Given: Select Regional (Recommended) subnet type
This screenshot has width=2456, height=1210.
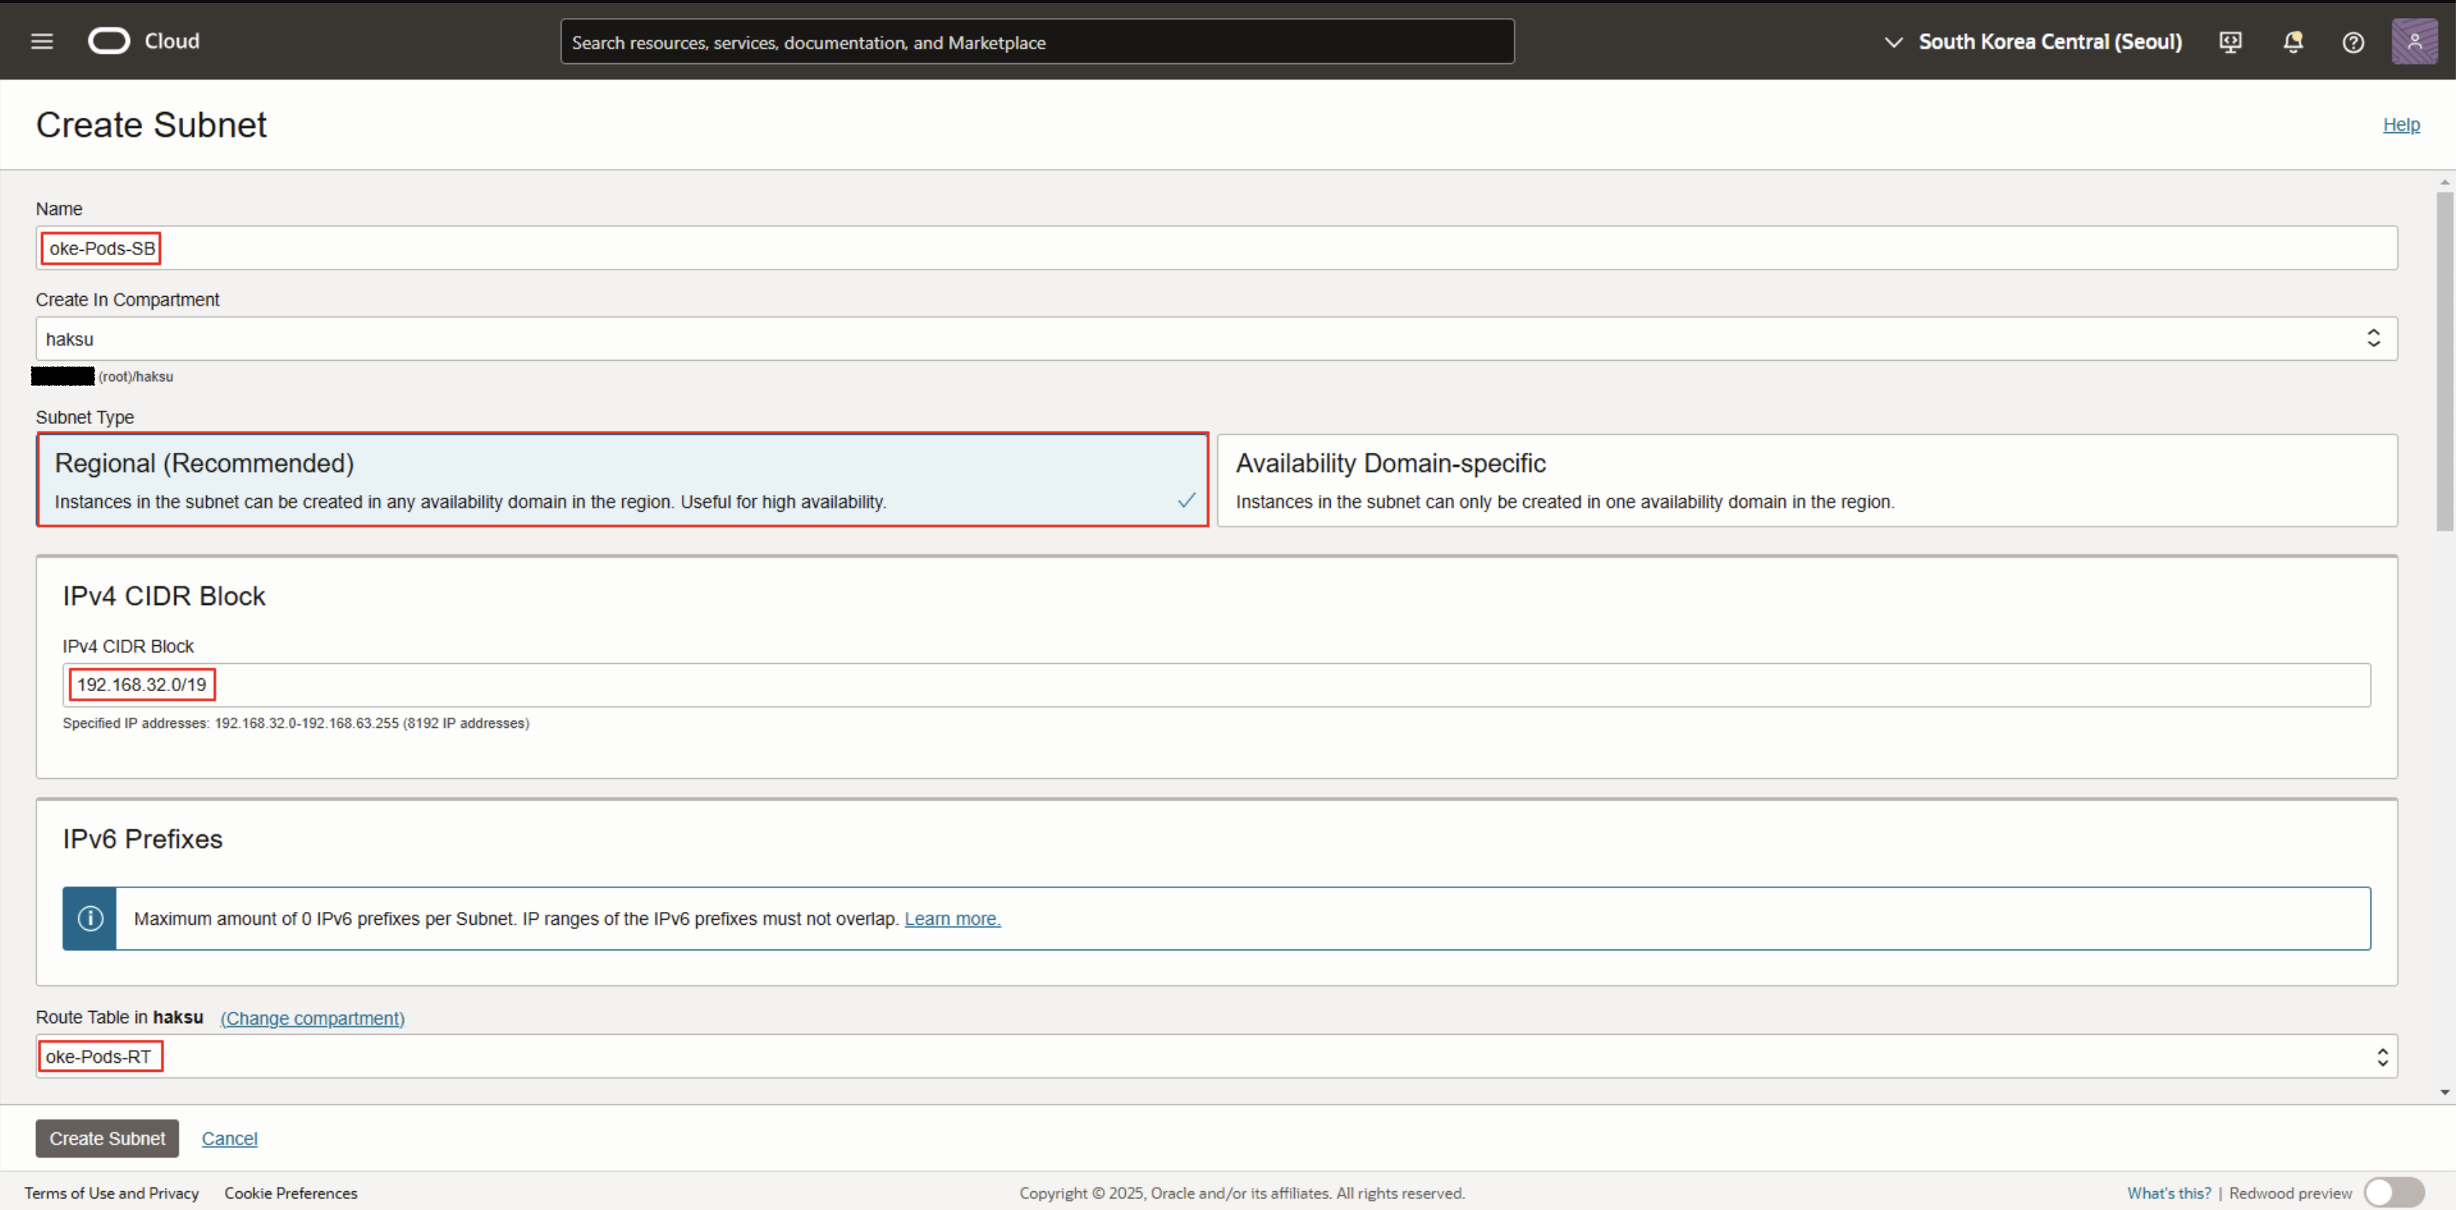Looking at the screenshot, I should point(622,479).
